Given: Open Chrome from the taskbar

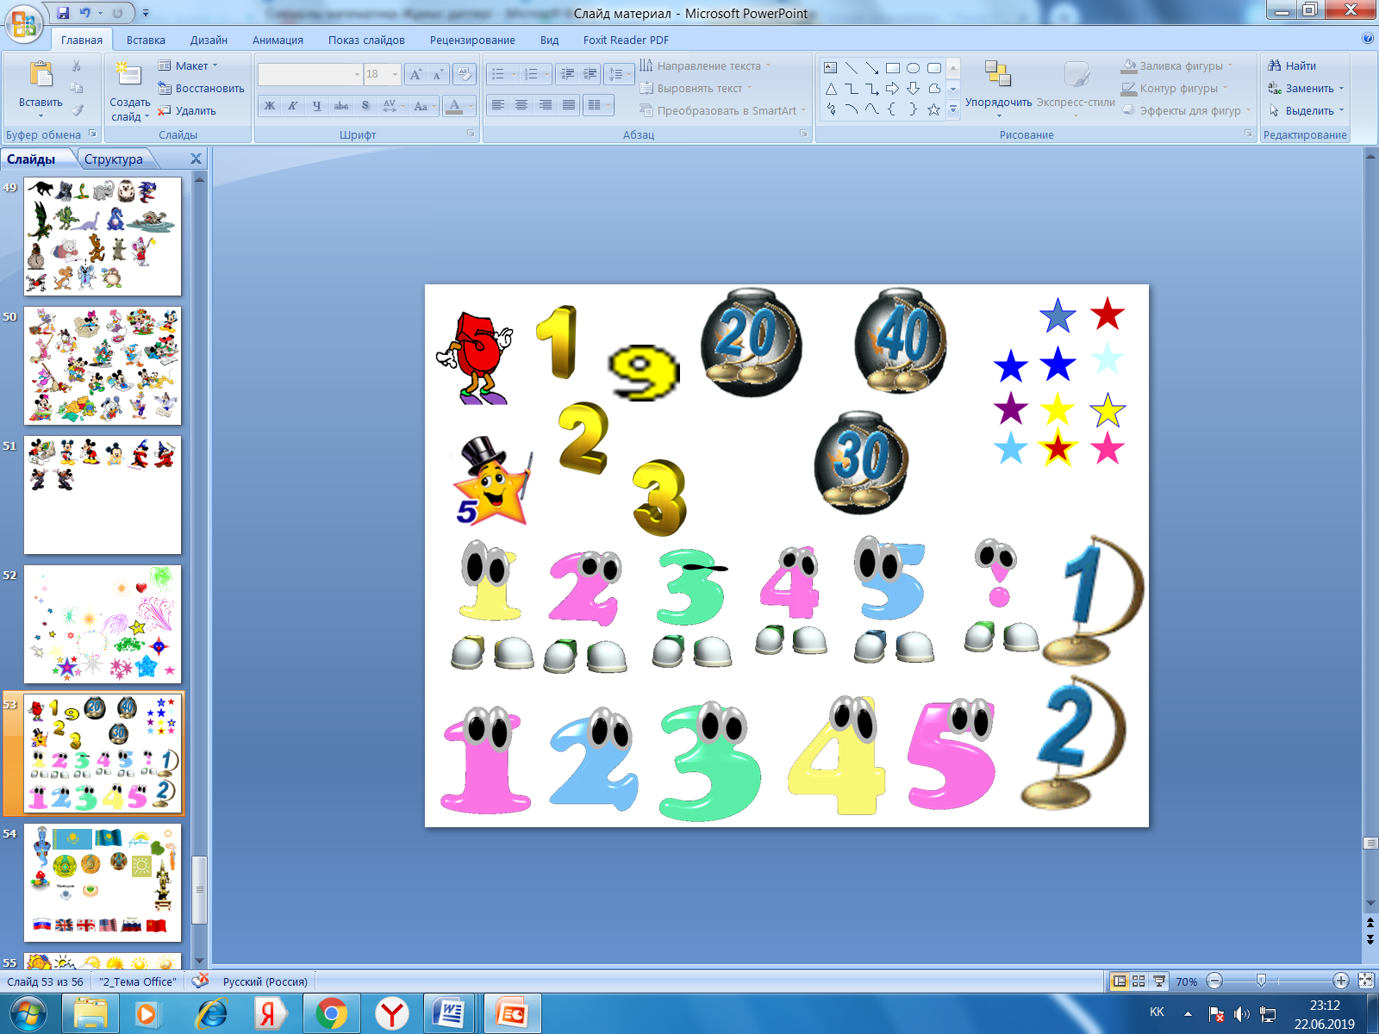Looking at the screenshot, I should pyautogui.click(x=331, y=1014).
